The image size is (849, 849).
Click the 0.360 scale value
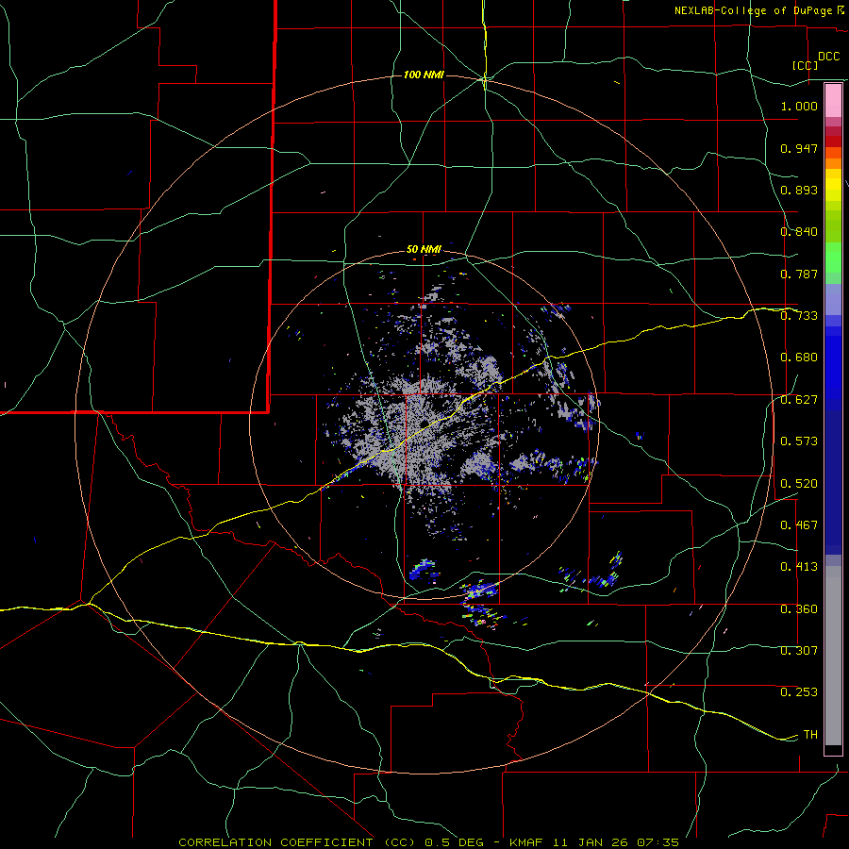point(799,609)
